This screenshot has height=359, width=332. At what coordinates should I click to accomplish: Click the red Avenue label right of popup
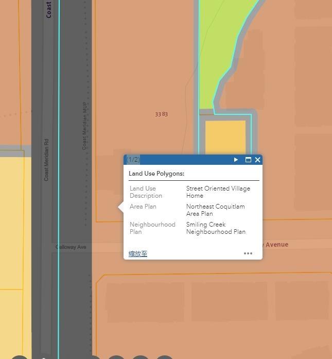pos(276,245)
